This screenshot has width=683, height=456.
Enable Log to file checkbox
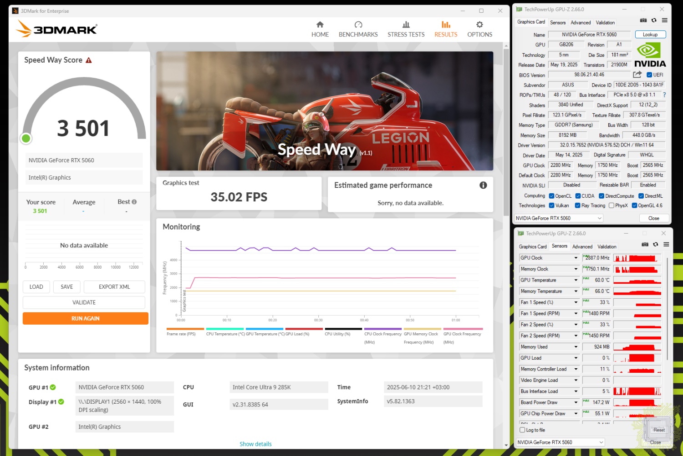coord(522,430)
